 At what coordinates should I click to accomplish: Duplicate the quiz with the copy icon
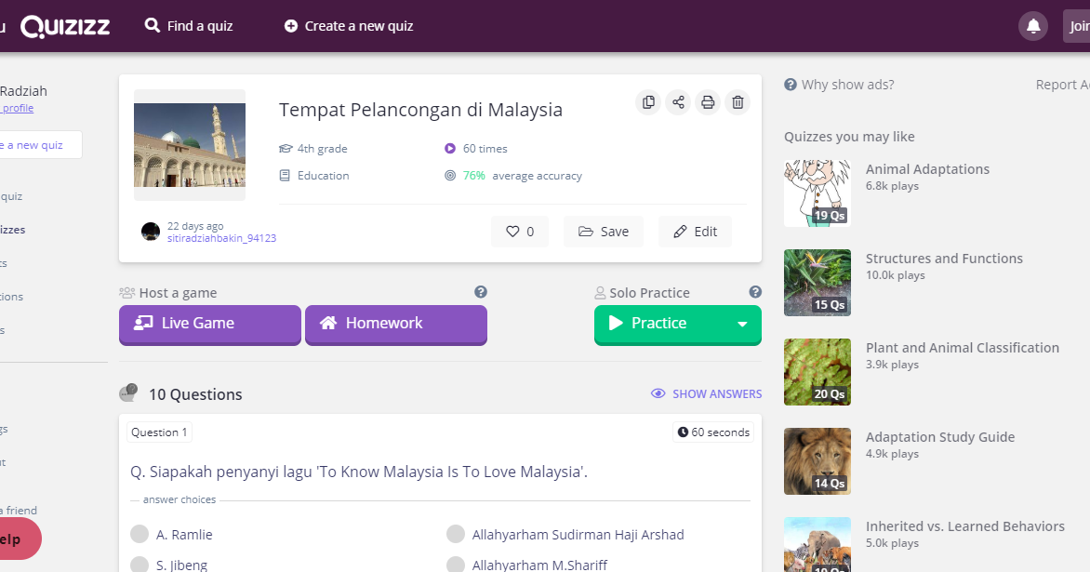click(648, 102)
